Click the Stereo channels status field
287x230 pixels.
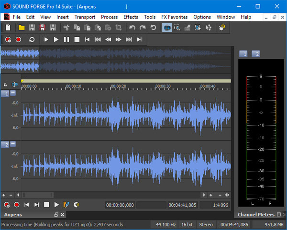click(206, 224)
